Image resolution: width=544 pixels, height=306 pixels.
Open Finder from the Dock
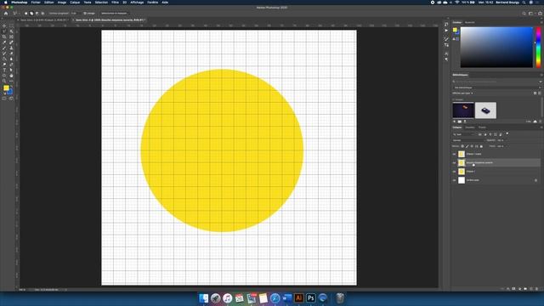[x=204, y=298]
